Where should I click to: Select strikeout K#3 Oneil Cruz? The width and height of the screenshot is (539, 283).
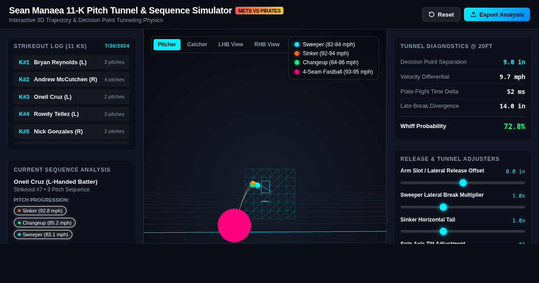(x=71, y=97)
